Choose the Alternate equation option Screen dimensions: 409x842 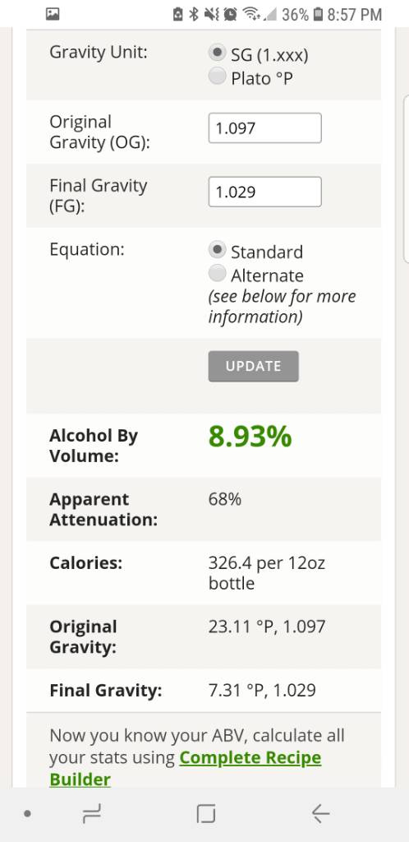click(x=217, y=274)
